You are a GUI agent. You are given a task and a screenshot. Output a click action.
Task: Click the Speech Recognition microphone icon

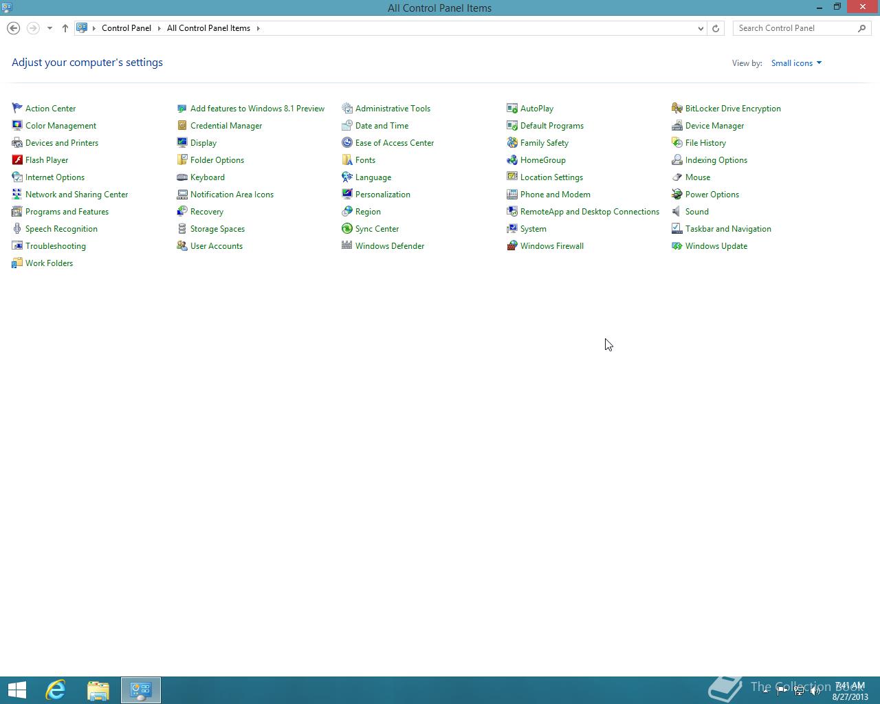17,229
